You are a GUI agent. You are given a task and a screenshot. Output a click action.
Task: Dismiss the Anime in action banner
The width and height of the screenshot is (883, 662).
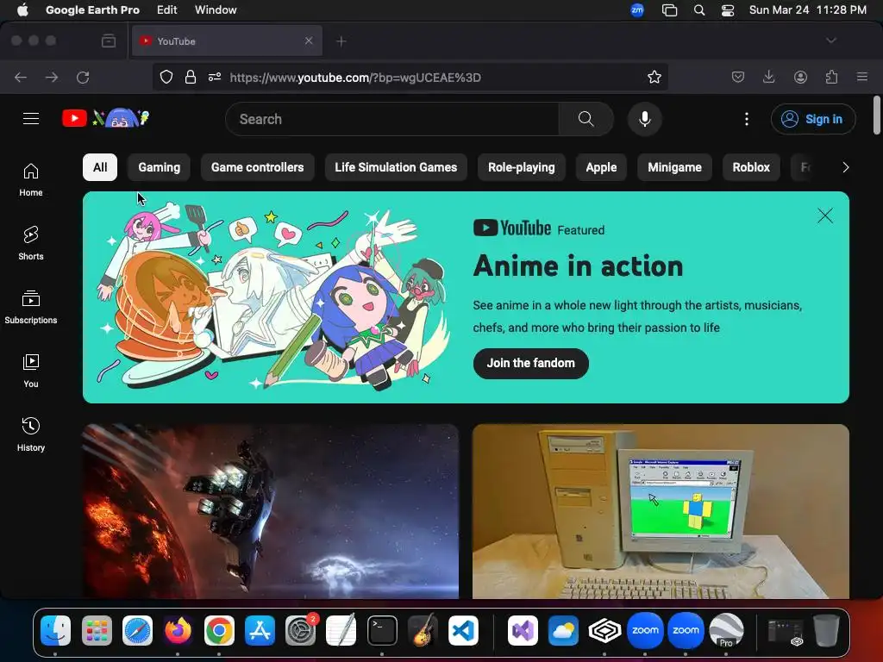pyautogui.click(x=825, y=215)
